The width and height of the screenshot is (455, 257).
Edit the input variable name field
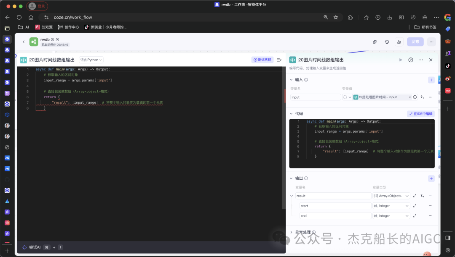coord(316,97)
